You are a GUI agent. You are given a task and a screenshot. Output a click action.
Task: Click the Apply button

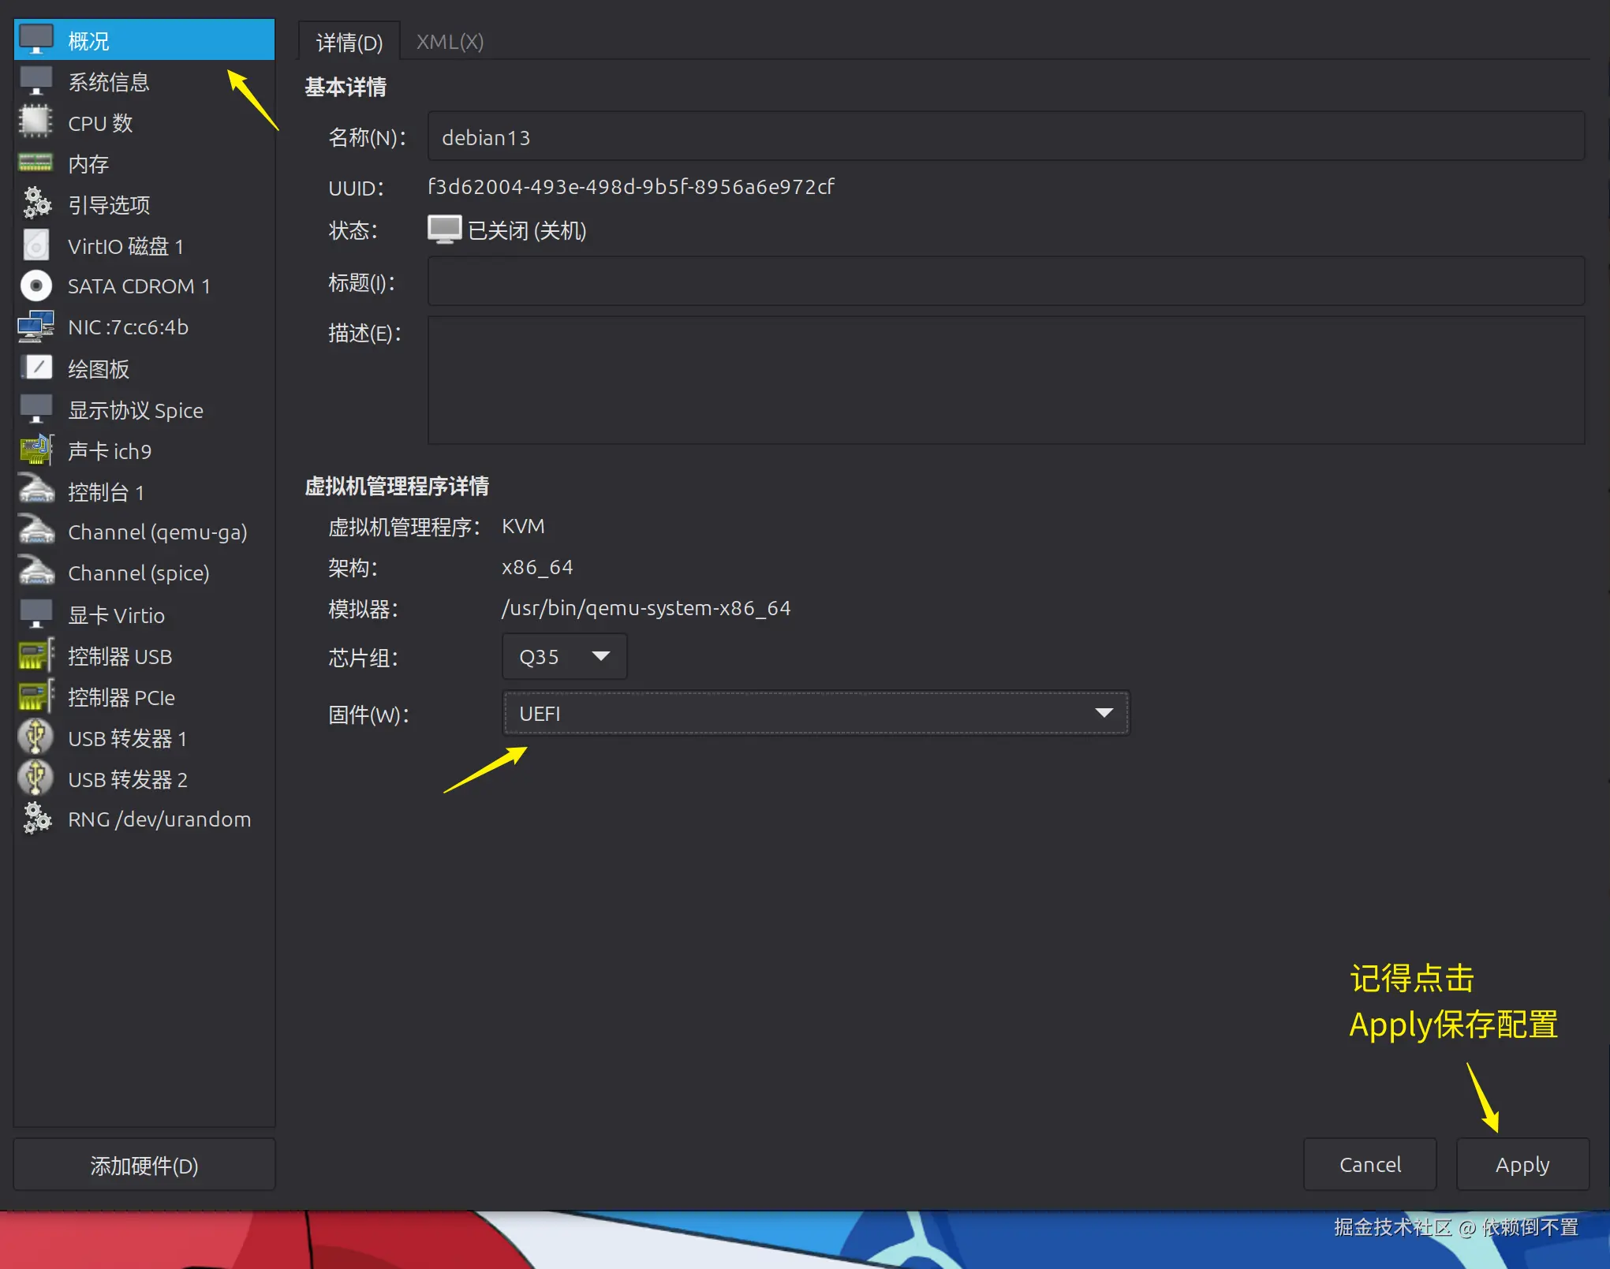coord(1522,1164)
